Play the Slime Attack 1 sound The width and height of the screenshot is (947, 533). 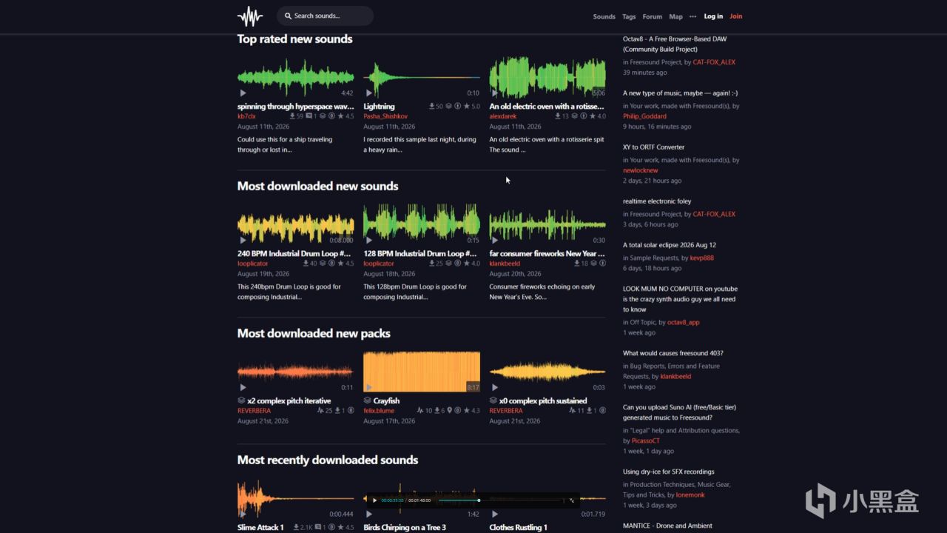[x=243, y=514]
